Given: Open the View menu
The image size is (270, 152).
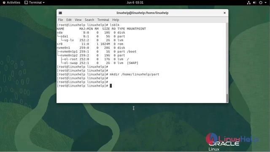Looking at the screenshot, I should coord(78,20).
